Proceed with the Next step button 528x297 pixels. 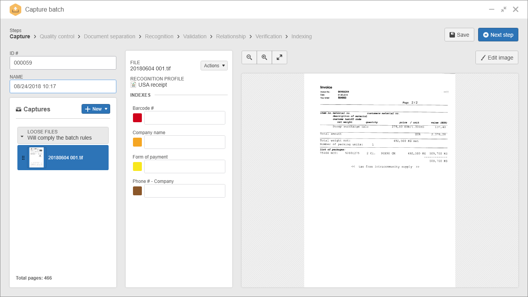coord(498,35)
